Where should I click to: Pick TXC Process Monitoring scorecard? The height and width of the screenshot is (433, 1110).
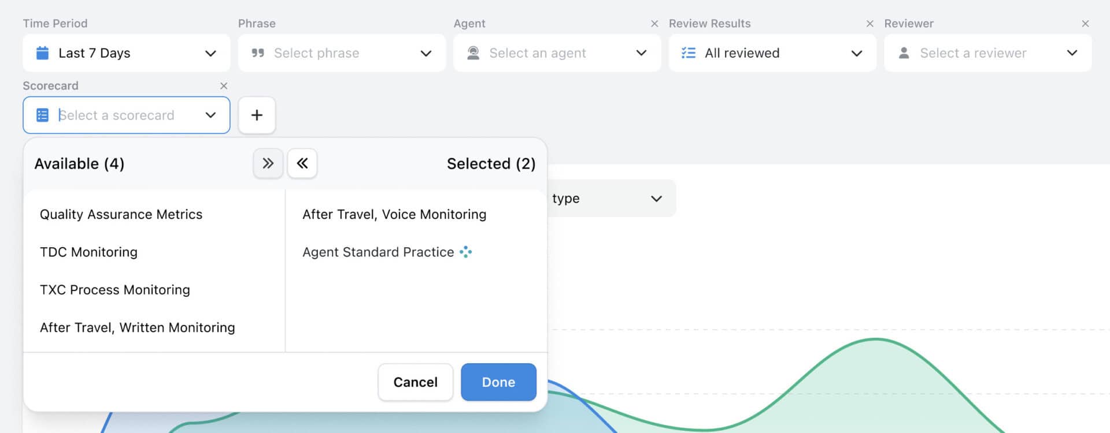[114, 290]
